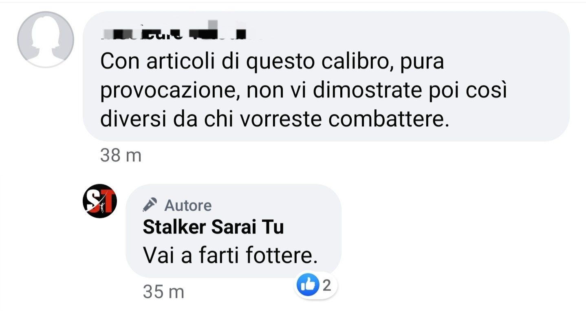
Task: Click the 38 m comment timestamp
Action: 121,156
